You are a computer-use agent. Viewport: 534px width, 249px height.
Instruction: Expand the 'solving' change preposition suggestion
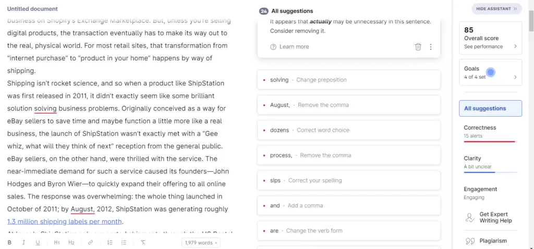[348, 80]
